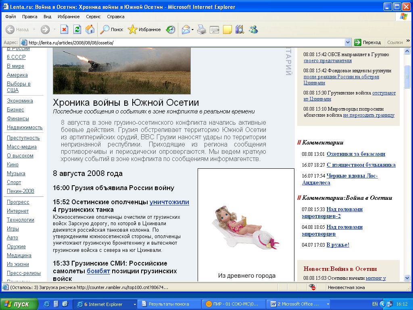This screenshot has width=413, height=310.
Task: Open the Вид menu
Action: click(47, 17)
